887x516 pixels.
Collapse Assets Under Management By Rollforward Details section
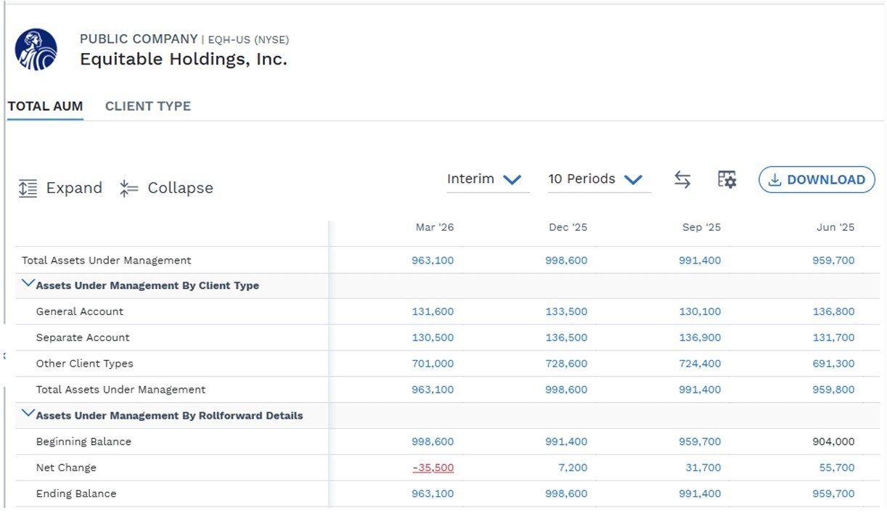pyautogui.click(x=29, y=414)
